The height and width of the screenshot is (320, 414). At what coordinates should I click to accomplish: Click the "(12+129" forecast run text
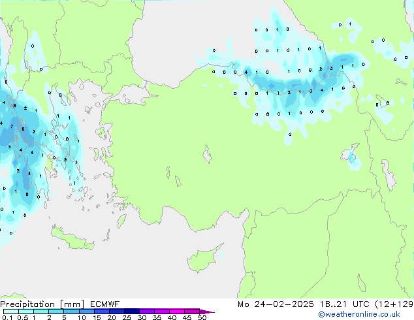click(x=394, y=304)
